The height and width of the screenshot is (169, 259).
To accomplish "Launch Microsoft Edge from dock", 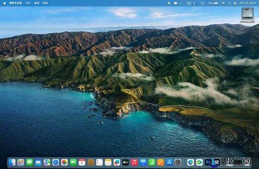I will pos(191,163).
